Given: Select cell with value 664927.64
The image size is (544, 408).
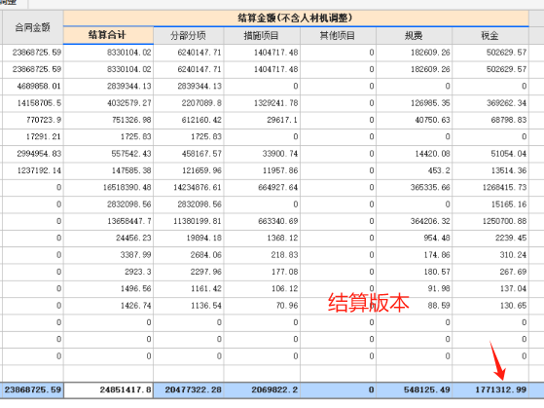Looking at the screenshot, I should [262, 188].
